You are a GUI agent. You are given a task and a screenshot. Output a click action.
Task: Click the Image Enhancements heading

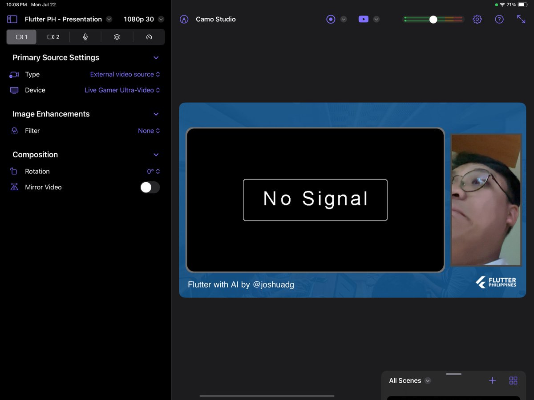51,114
